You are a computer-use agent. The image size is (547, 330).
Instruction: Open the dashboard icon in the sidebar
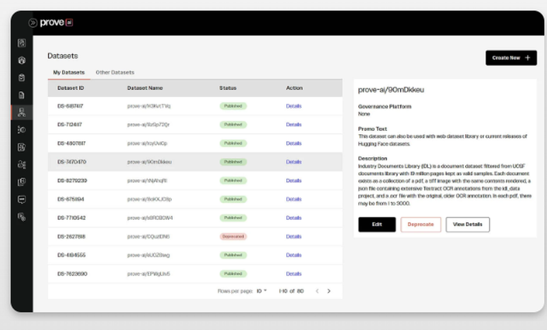(x=22, y=43)
